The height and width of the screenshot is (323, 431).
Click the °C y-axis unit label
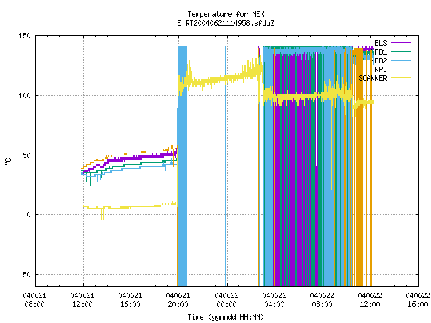[x=7, y=161]
